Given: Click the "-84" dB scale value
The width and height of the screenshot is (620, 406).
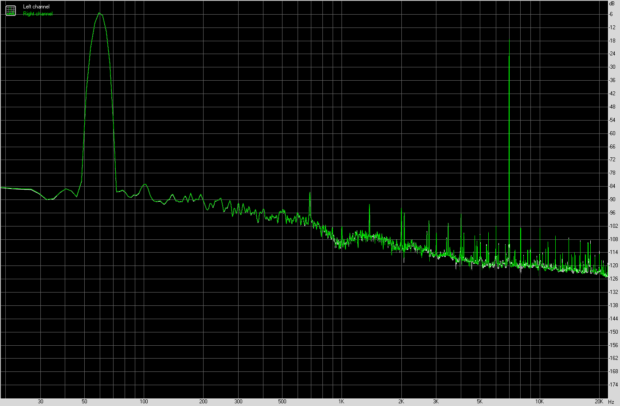Looking at the screenshot, I should [x=612, y=186].
